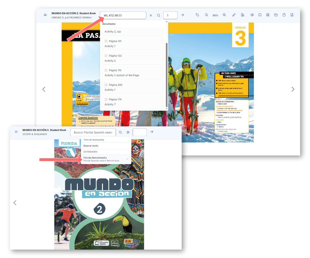Image resolution: width=310 pixels, height=258 pixels.
Task: Open search type filter options icon
Action: pos(128,132)
